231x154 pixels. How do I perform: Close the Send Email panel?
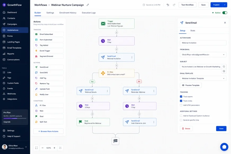(x=225, y=23)
